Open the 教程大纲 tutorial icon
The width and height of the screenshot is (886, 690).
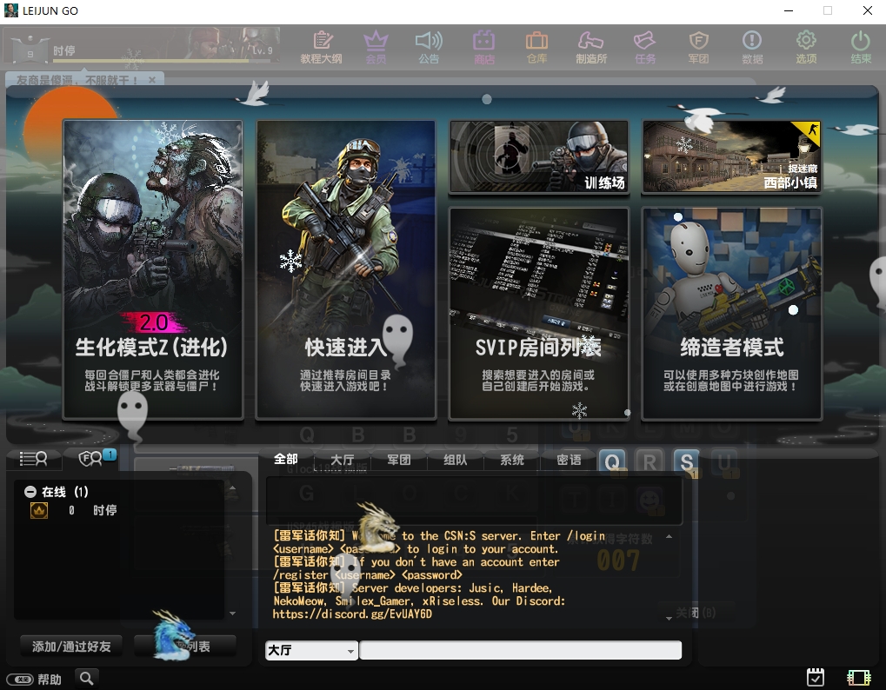point(323,47)
